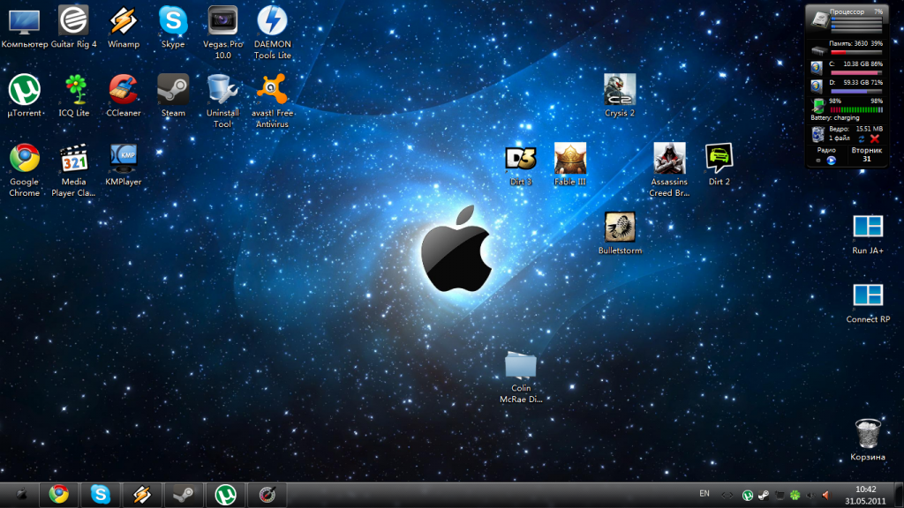Click the D: drive gadget icon
Screen dimensions: 904x508
coord(817,86)
